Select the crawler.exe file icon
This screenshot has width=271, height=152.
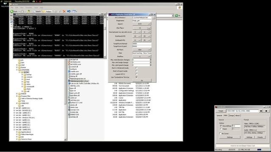click(69, 71)
